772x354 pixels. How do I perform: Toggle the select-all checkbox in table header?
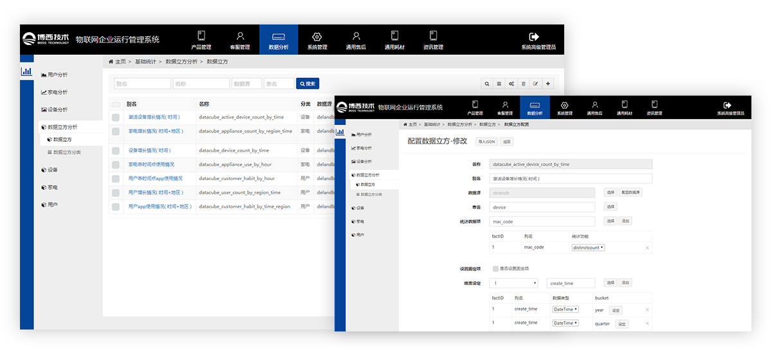[x=116, y=104]
